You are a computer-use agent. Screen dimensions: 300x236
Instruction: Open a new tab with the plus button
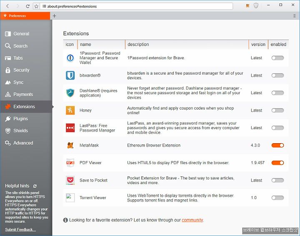coord(54,16)
